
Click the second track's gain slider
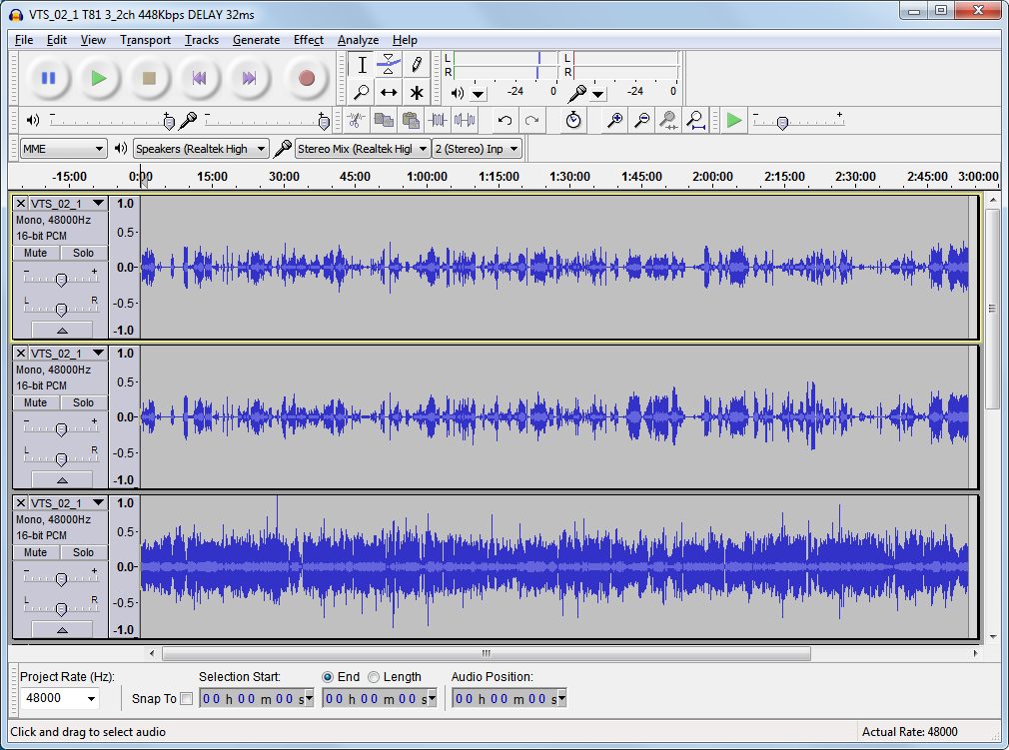pyautogui.click(x=61, y=429)
